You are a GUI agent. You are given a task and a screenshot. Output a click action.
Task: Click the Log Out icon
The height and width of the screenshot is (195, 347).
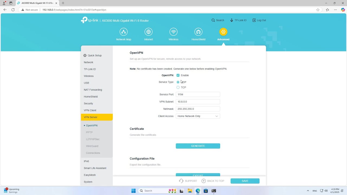point(254,20)
